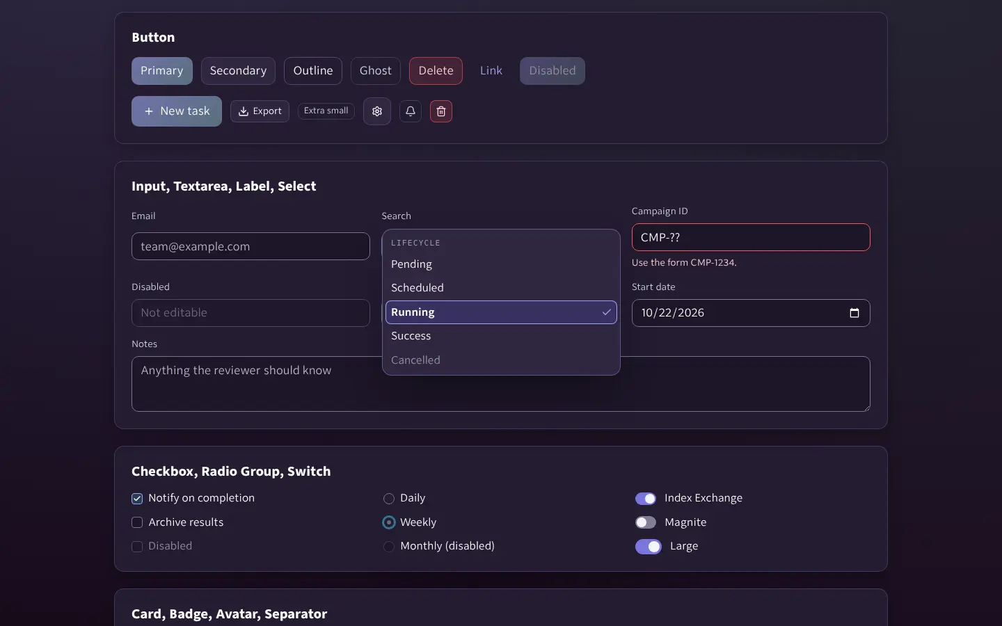Image resolution: width=1002 pixels, height=626 pixels.
Task: Click the Outline button
Action: point(313,71)
